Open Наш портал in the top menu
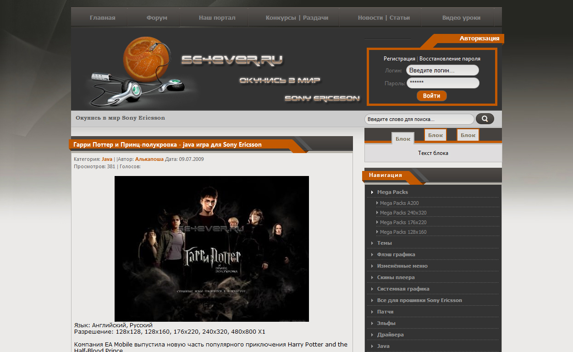The image size is (573, 352). [217, 18]
